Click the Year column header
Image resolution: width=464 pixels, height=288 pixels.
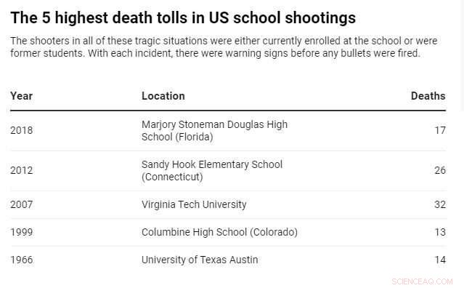[x=21, y=96]
